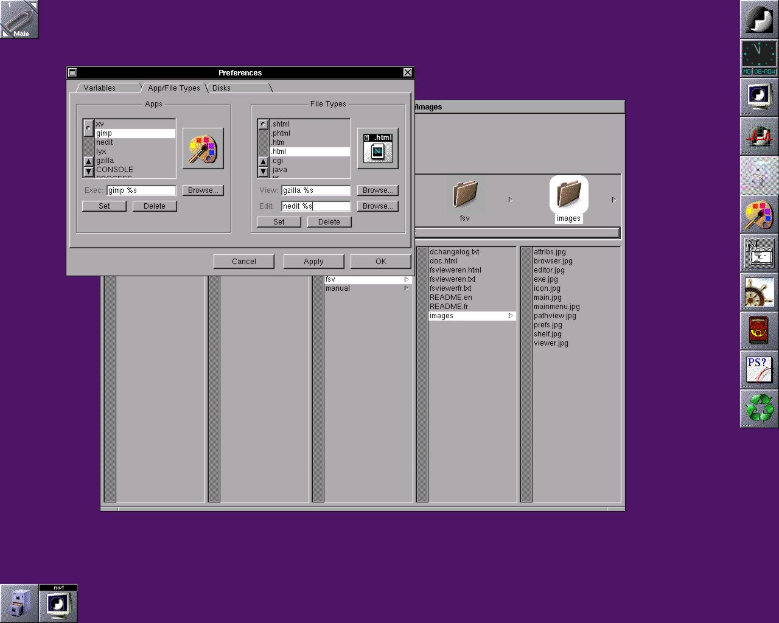Click the file cabinet icon at bottom left
This screenshot has width=779, height=623.
tap(19, 604)
